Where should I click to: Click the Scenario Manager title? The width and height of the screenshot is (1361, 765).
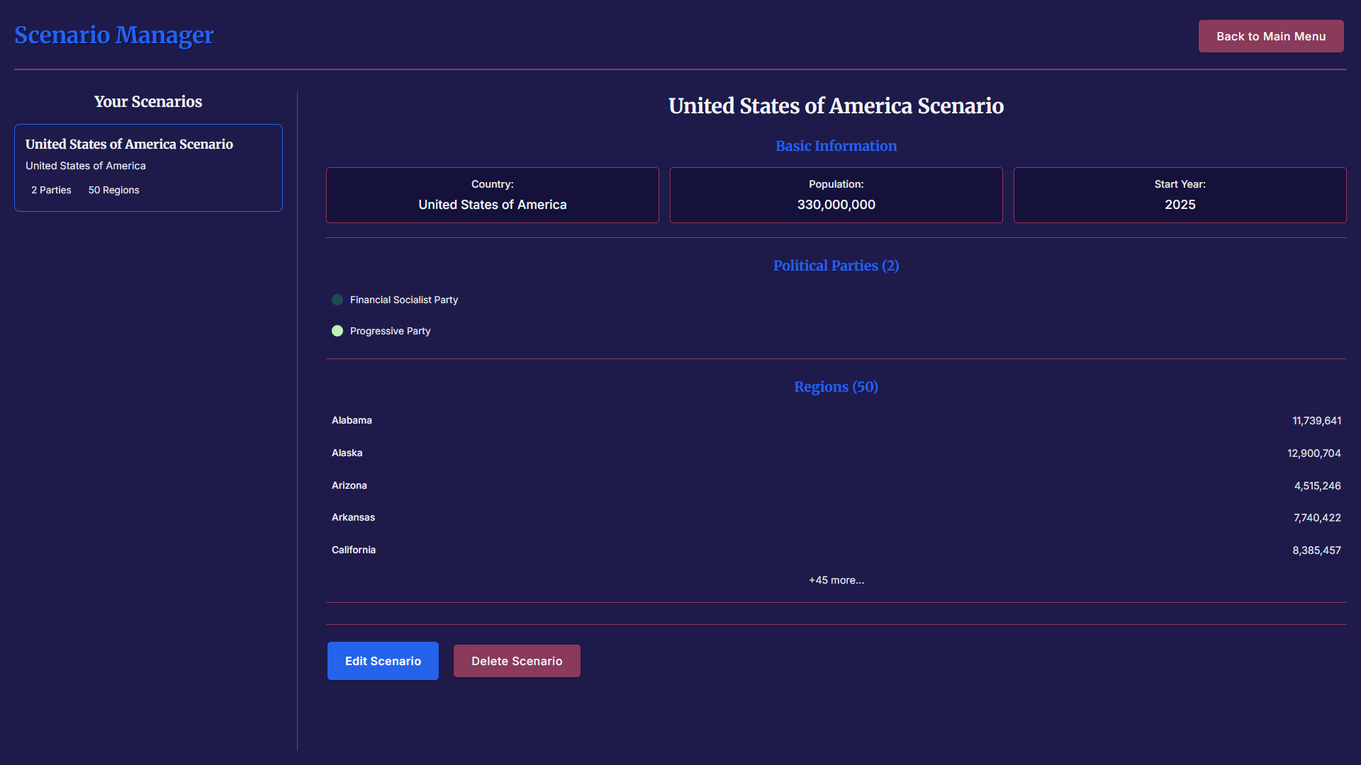pos(114,35)
